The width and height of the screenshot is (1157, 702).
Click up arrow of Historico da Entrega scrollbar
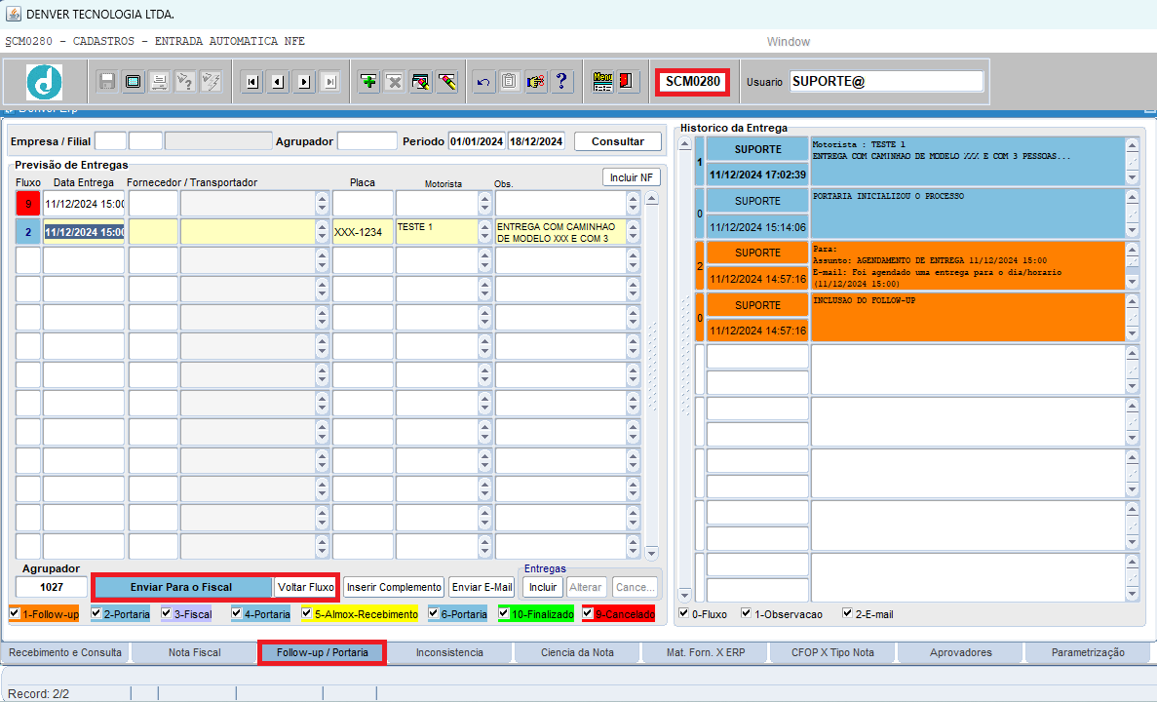[684, 144]
